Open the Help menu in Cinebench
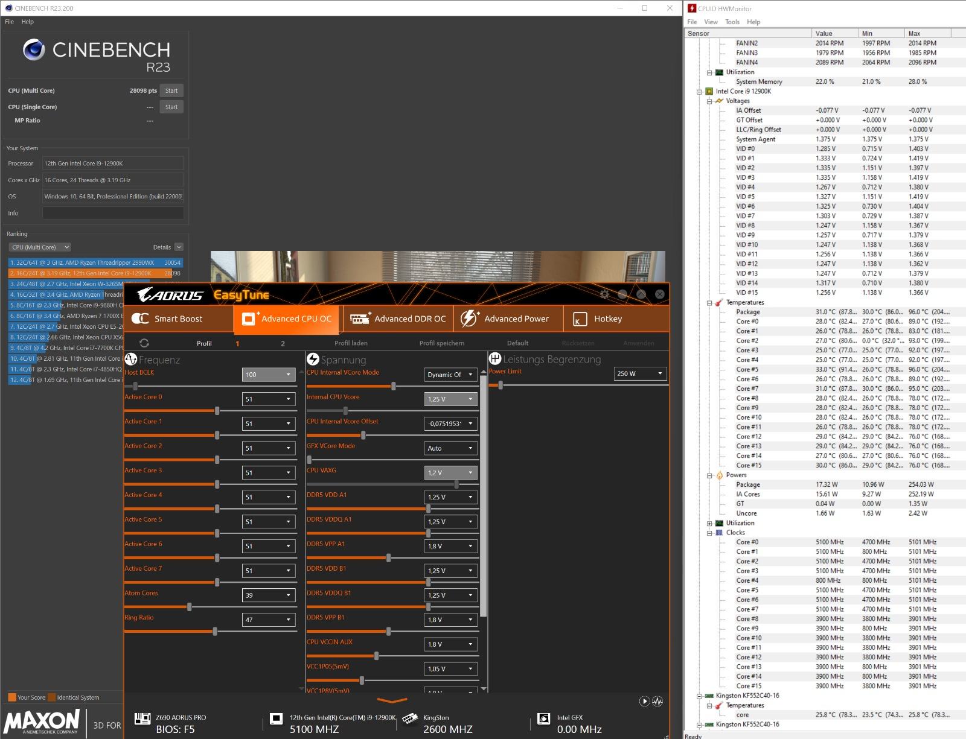966x739 pixels. 28,22
